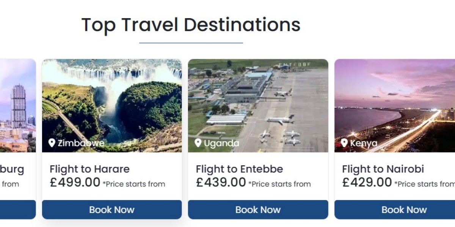Open the Entebbe airport Uganda image
The image size is (455, 227).
[258, 102]
